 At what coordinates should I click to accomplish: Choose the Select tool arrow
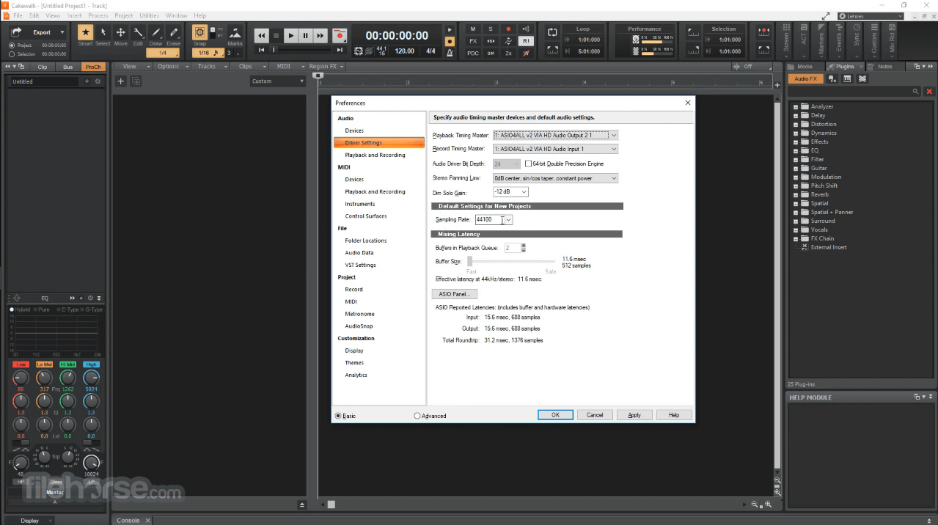tap(103, 33)
